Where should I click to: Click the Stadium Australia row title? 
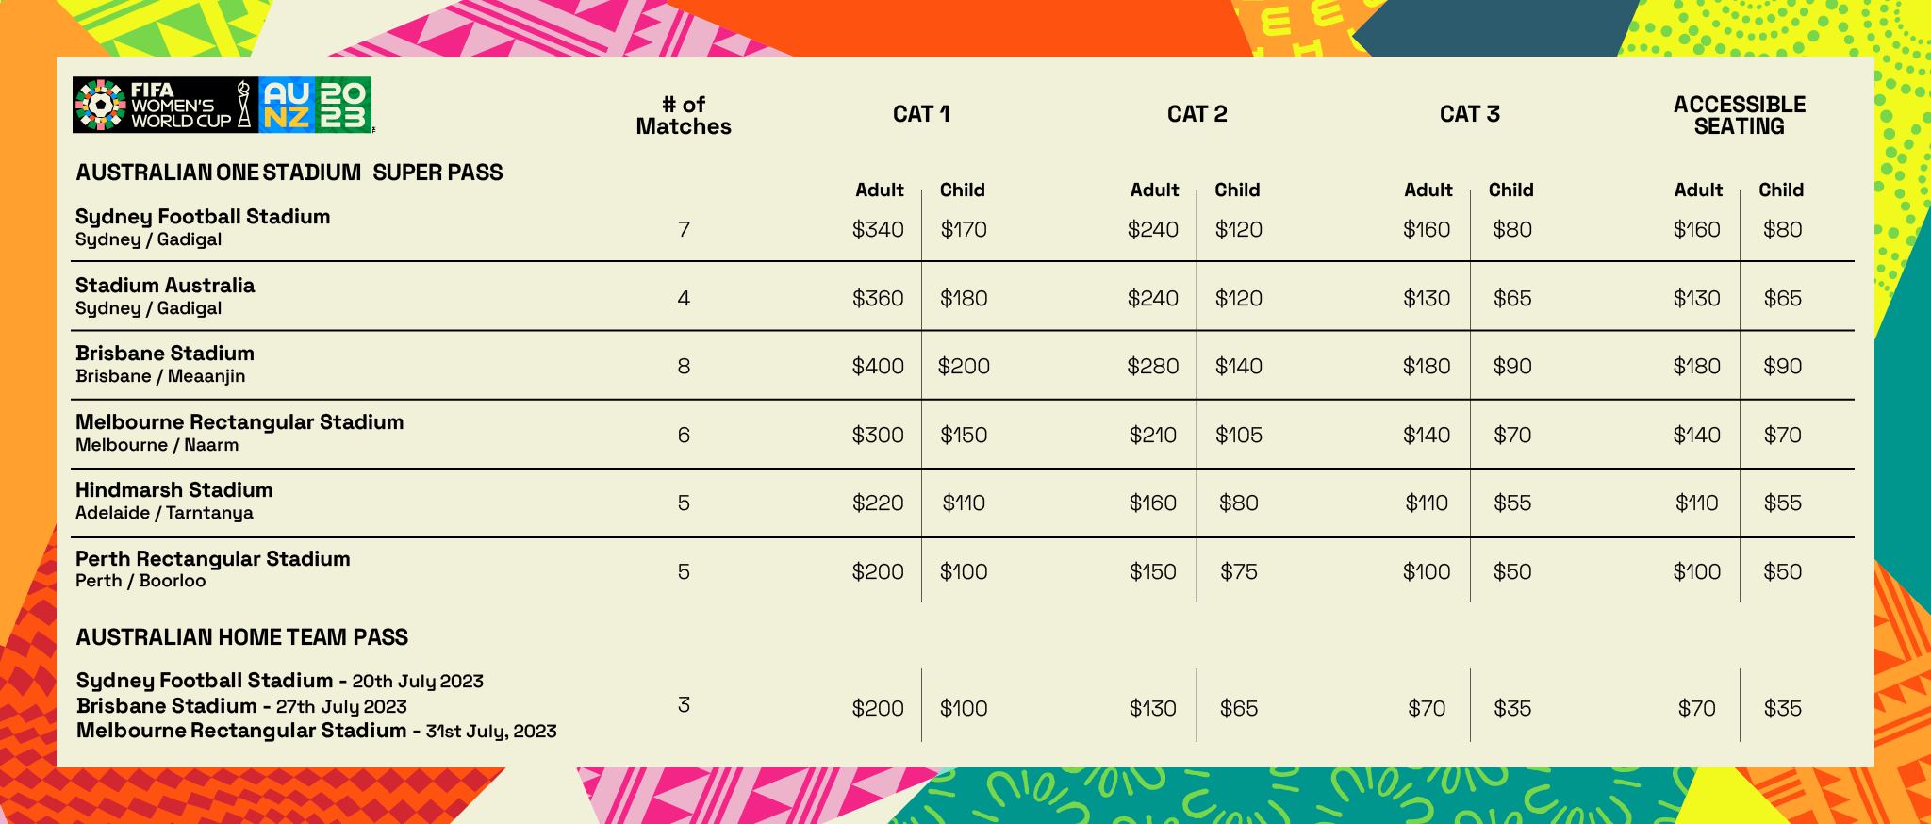point(165,285)
